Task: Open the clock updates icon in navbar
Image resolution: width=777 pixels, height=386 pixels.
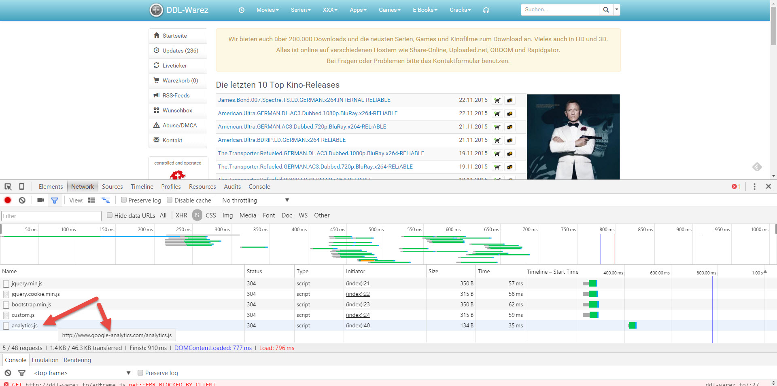Action: tap(242, 10)
